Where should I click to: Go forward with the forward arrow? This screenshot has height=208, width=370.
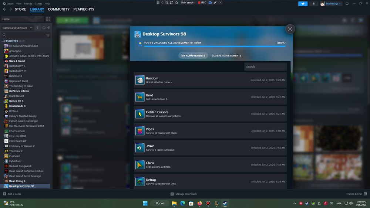[10, 9]
